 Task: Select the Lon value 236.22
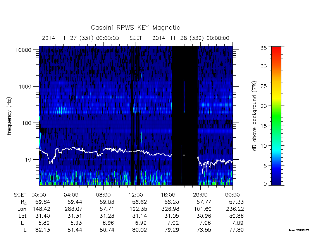point(234,209)
